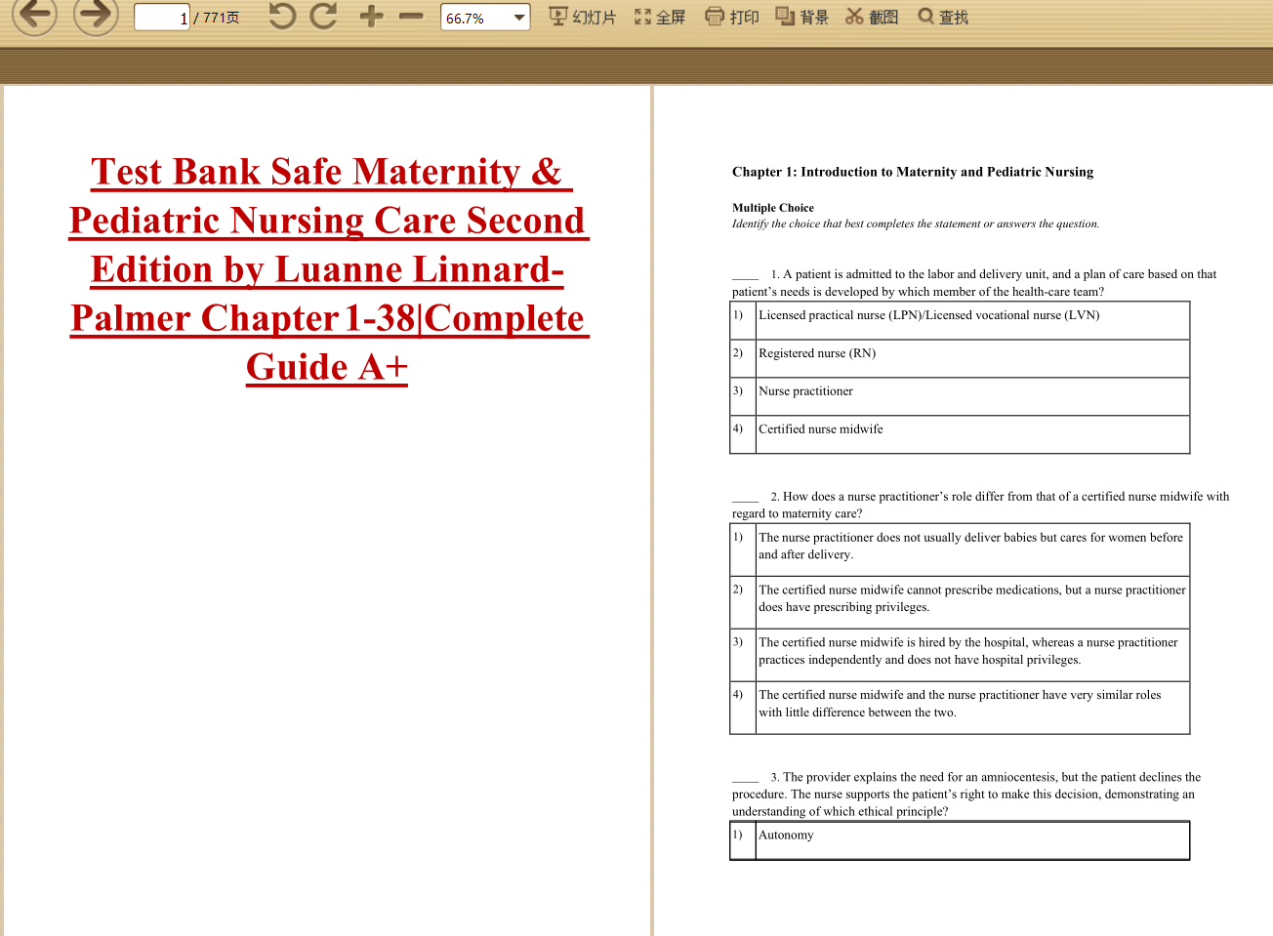Viewport: 1273px width, 936px height.
Task: Zoom out with the minus icon
Action: [x=411, y=16]
